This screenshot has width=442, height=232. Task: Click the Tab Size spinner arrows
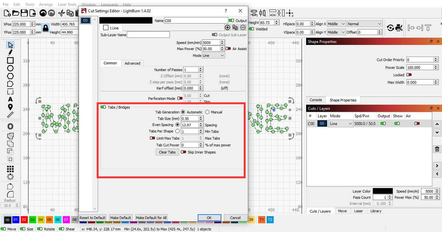click(201, 118)
